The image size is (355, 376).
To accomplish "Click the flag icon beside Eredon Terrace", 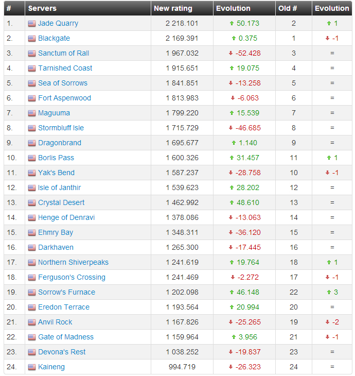I will point(31,307).
